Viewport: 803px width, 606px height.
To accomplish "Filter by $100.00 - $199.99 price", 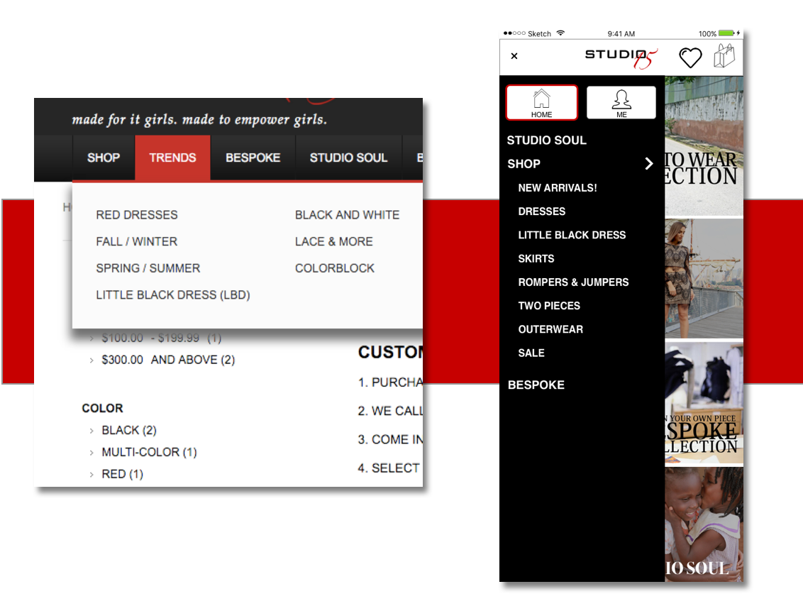I will [161, 338].
